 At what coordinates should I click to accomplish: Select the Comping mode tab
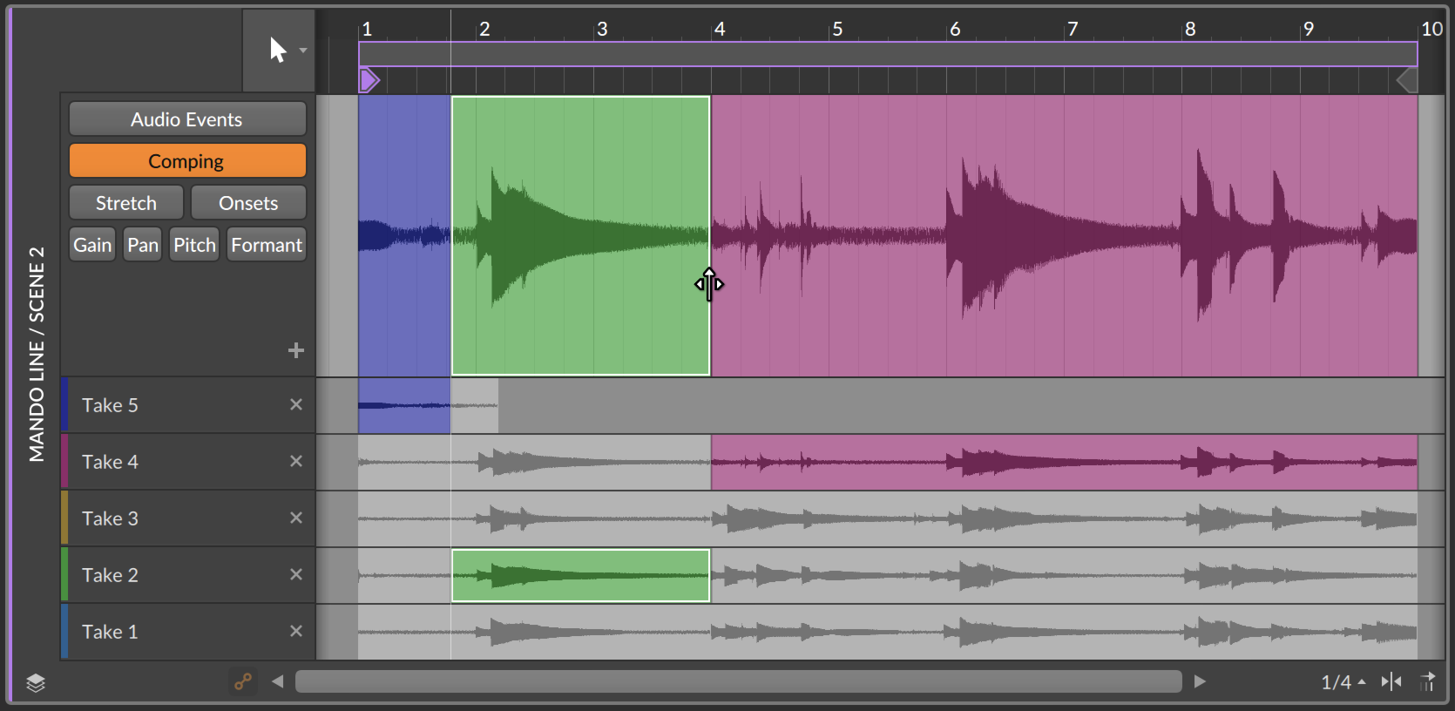point(187,161)
